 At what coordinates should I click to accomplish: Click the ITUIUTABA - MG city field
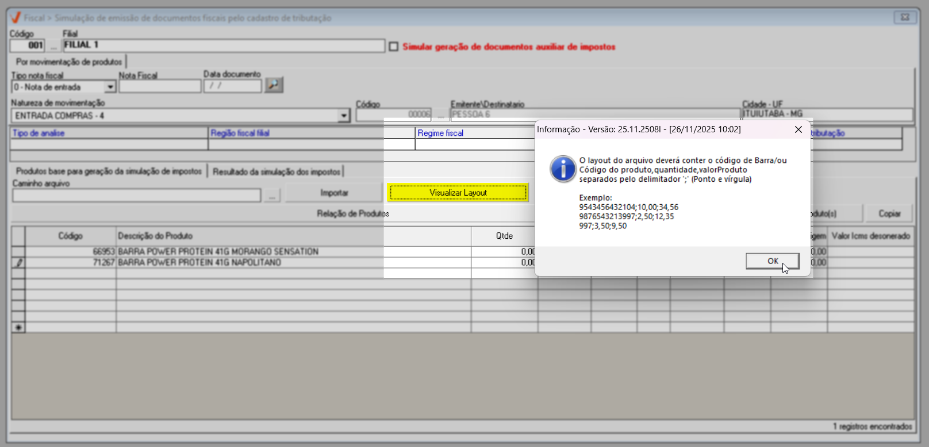tap(827, 114)
